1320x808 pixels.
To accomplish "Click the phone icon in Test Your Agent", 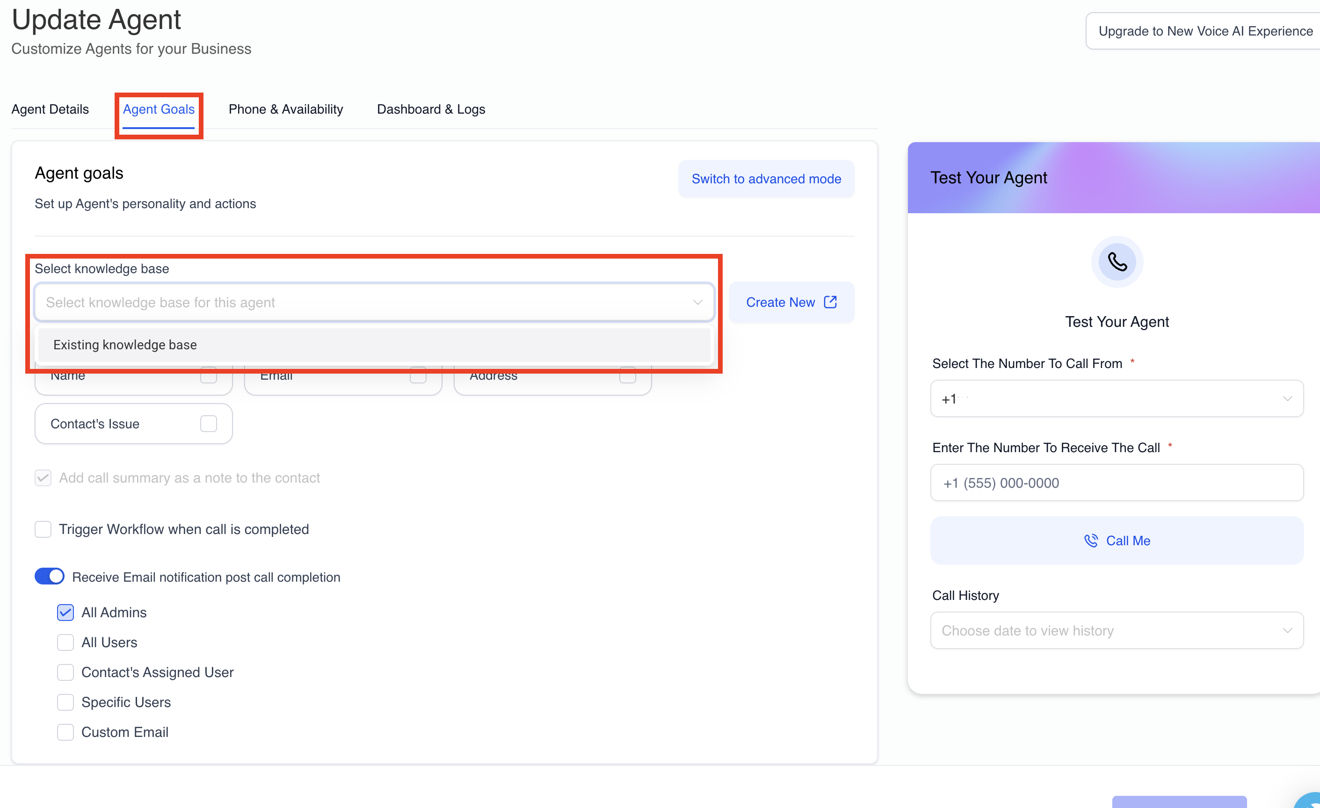I will point(1117,262).
